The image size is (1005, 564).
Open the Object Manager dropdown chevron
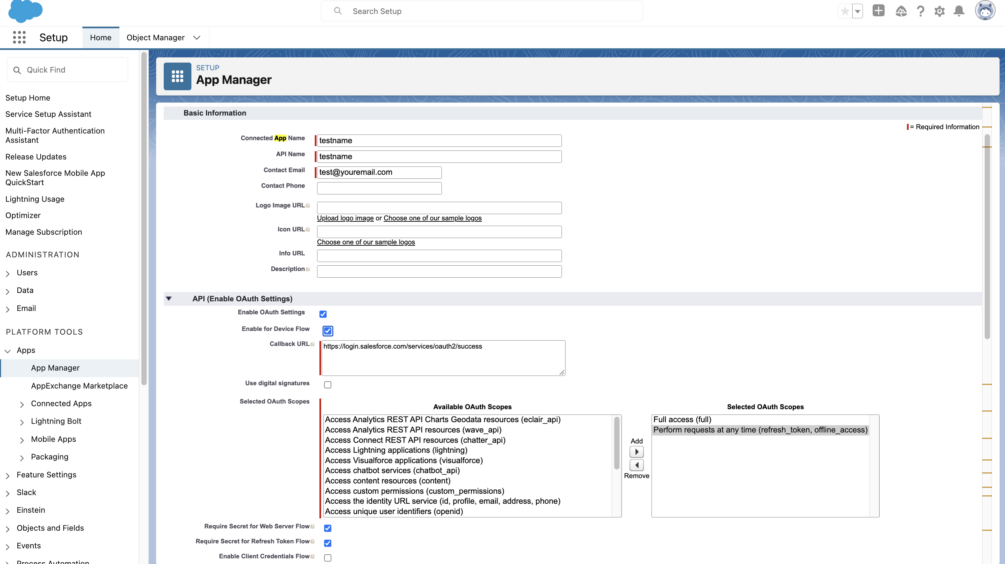(197, 38)
